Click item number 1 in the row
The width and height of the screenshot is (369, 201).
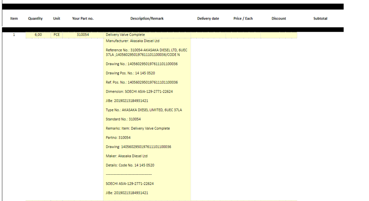[14, 35]
